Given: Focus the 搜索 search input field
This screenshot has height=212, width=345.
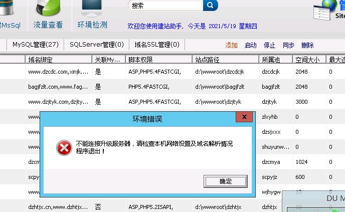Looking at the screenshot, I should [165, 6].
